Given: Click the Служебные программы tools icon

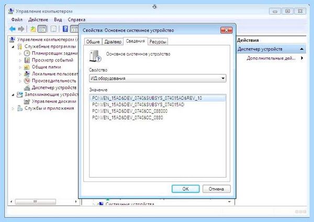Looking at the screenshot, I should 19,46.
